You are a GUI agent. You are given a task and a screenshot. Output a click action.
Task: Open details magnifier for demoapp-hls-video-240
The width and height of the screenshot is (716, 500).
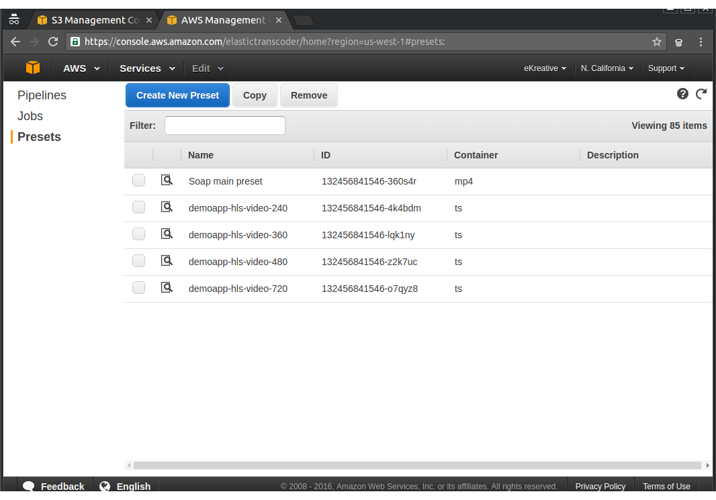[167, 207]
